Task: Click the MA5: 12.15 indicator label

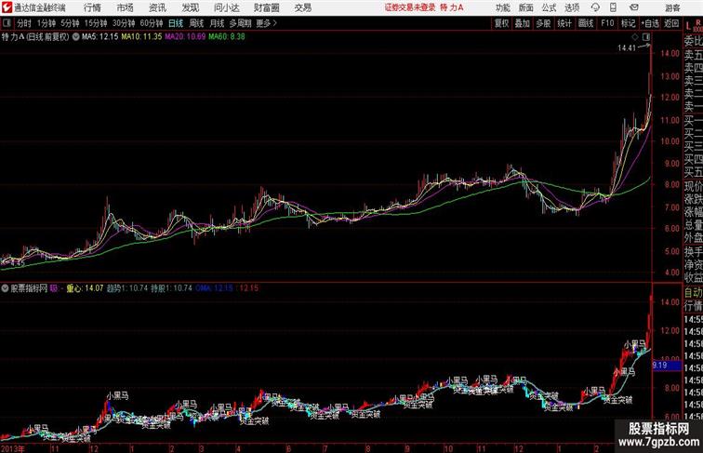Action: (100, 37)
